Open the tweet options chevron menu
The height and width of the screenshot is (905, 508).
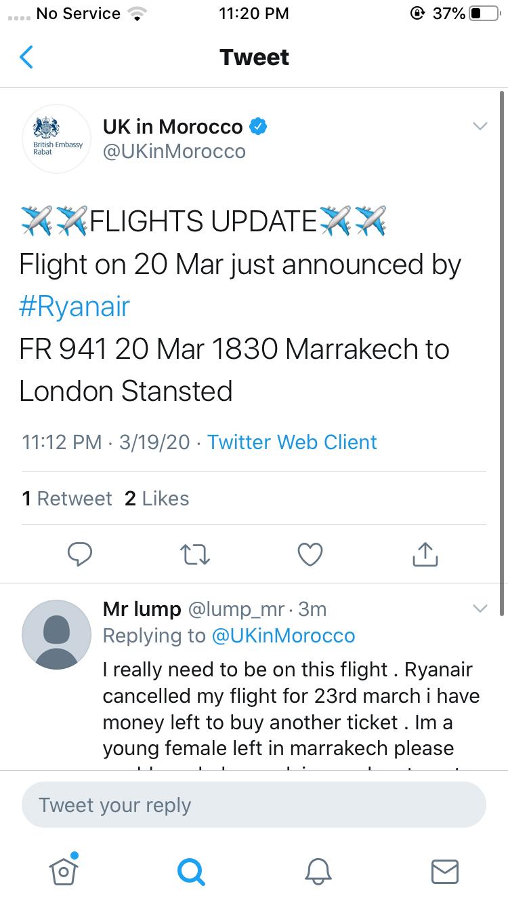pyautogui.click(x=480, y=126)
